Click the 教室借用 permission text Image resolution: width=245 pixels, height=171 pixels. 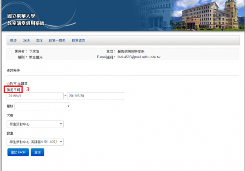pyautogui.click(x=36, y=57)
